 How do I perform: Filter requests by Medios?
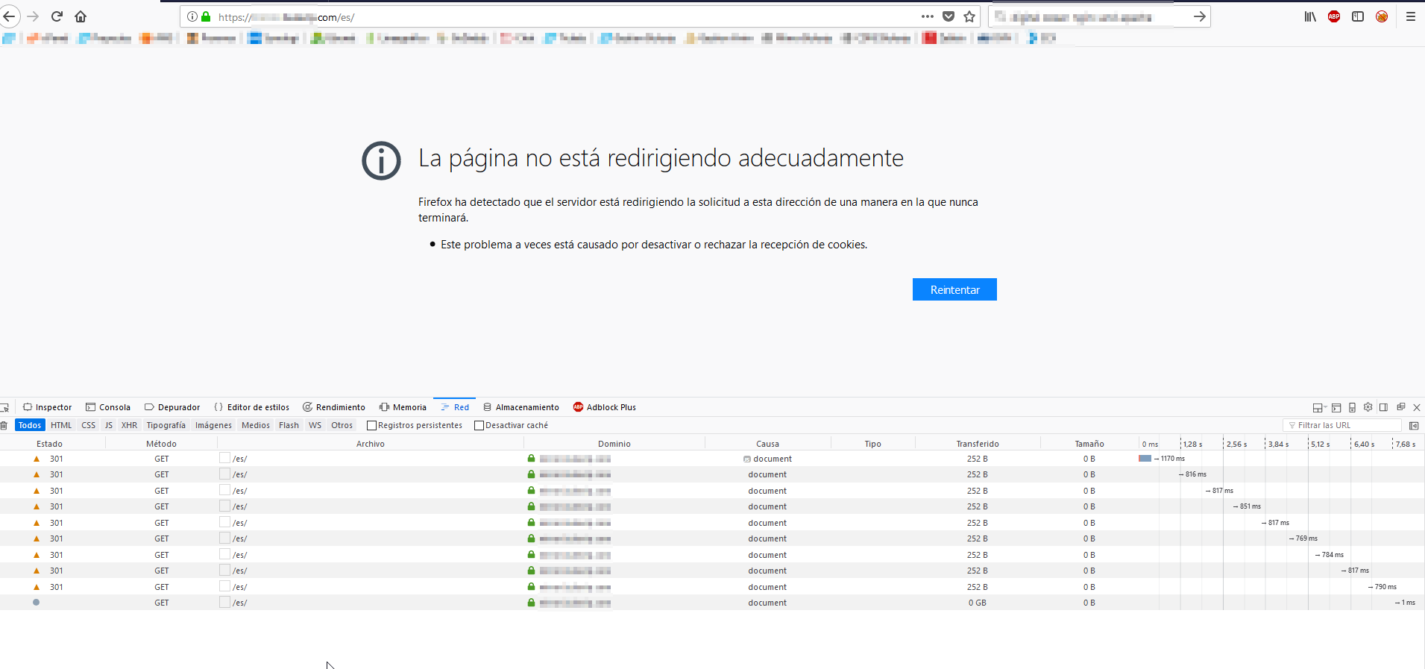pos(256,425)
